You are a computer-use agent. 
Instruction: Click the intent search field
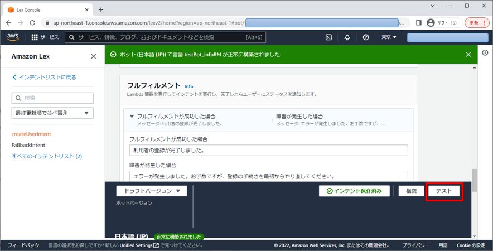point(52,98)
